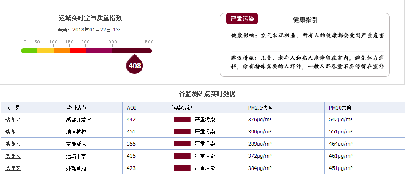Viewport: 407px width, 175px height.
Task: Open the 盐湖区 link in the 地区技校 row
Action: [13, 132]
